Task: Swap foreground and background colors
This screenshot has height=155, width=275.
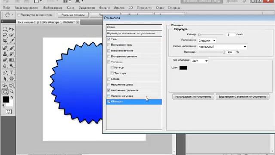Action: [12, 97]
